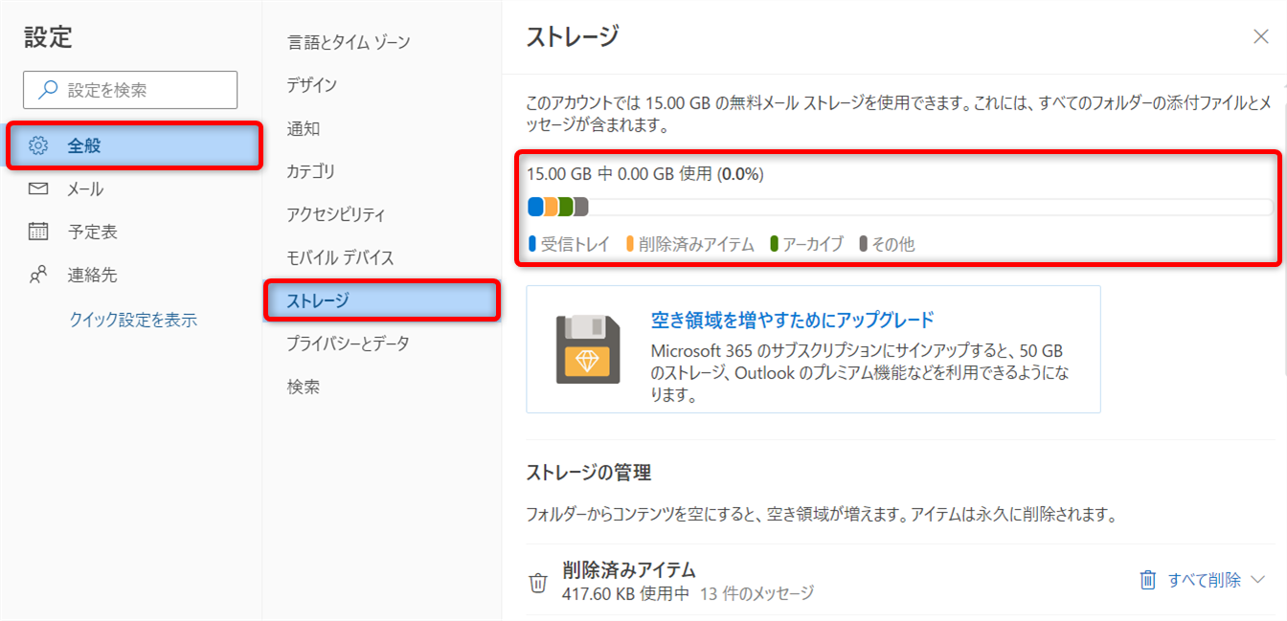Click the 空き領域を増やすためにアップグレード link

pyautogui.click(x=792, y=320)
